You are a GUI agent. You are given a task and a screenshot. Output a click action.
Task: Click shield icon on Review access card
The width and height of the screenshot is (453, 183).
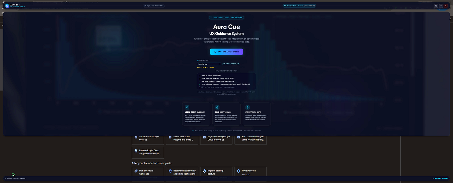pyautogui.click(x=239, y=171)
